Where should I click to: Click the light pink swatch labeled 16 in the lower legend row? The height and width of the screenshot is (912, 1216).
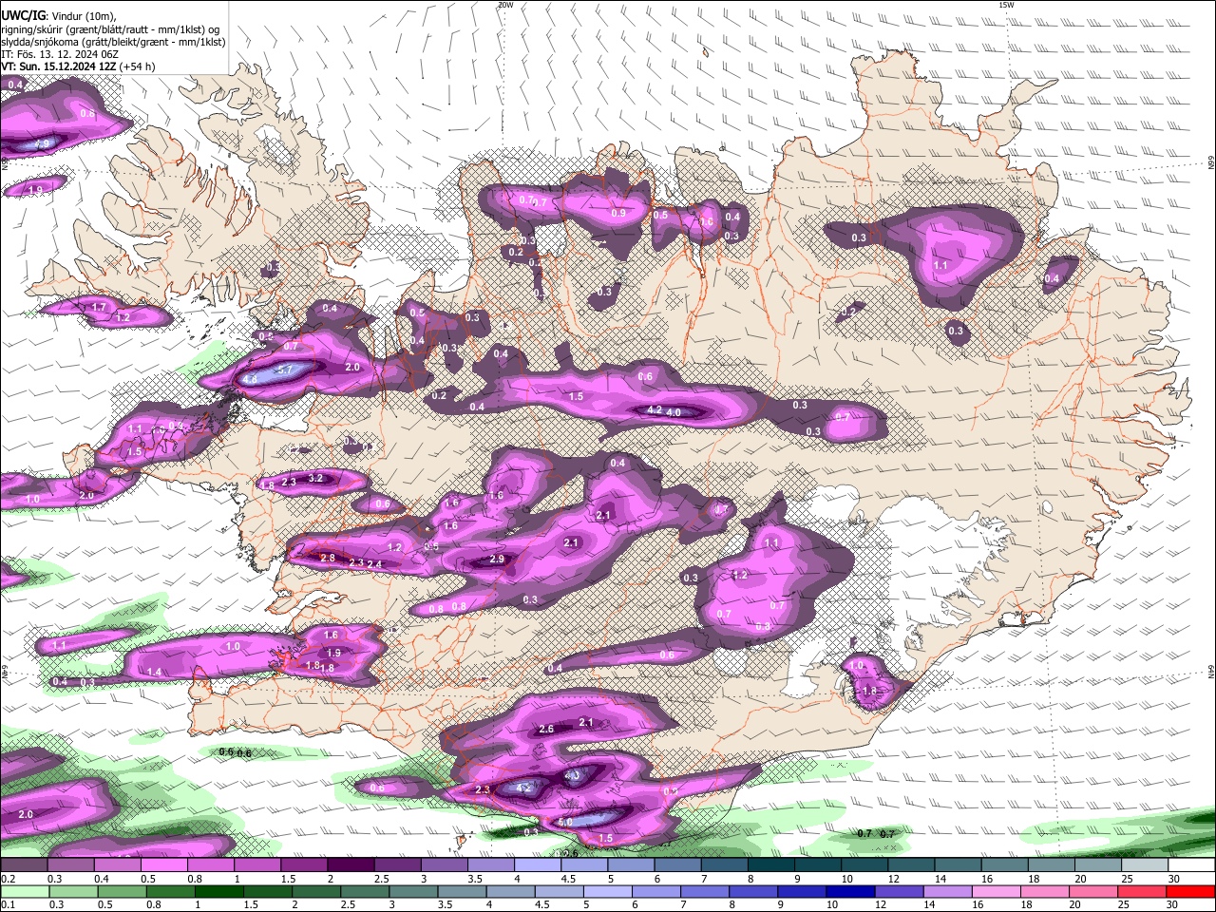click(x=997, y=891)
